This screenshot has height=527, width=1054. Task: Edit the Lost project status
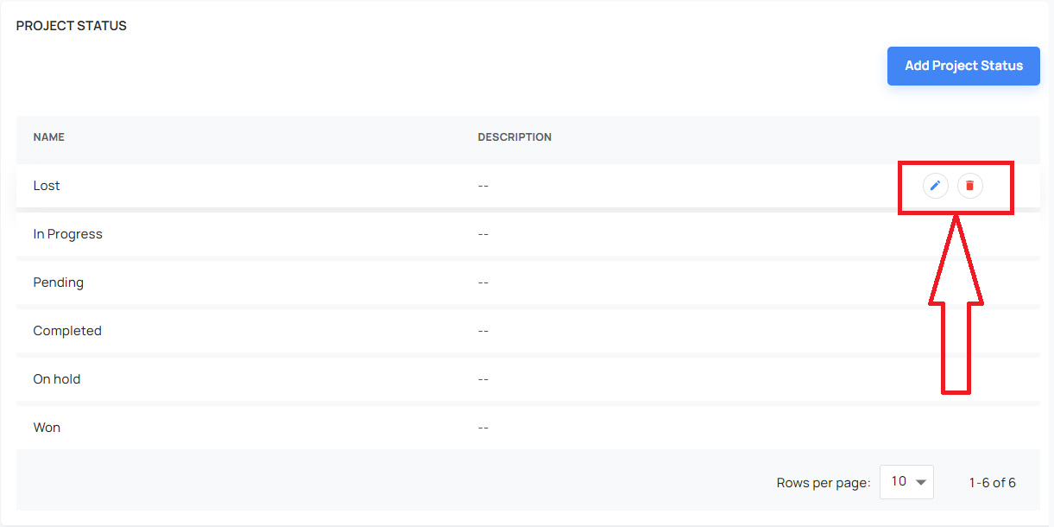(936, 186)
